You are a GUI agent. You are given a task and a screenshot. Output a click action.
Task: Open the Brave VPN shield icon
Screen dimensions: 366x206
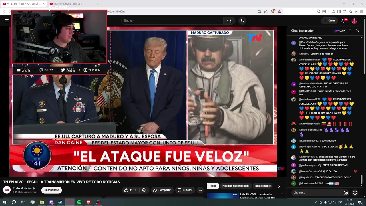356,11
